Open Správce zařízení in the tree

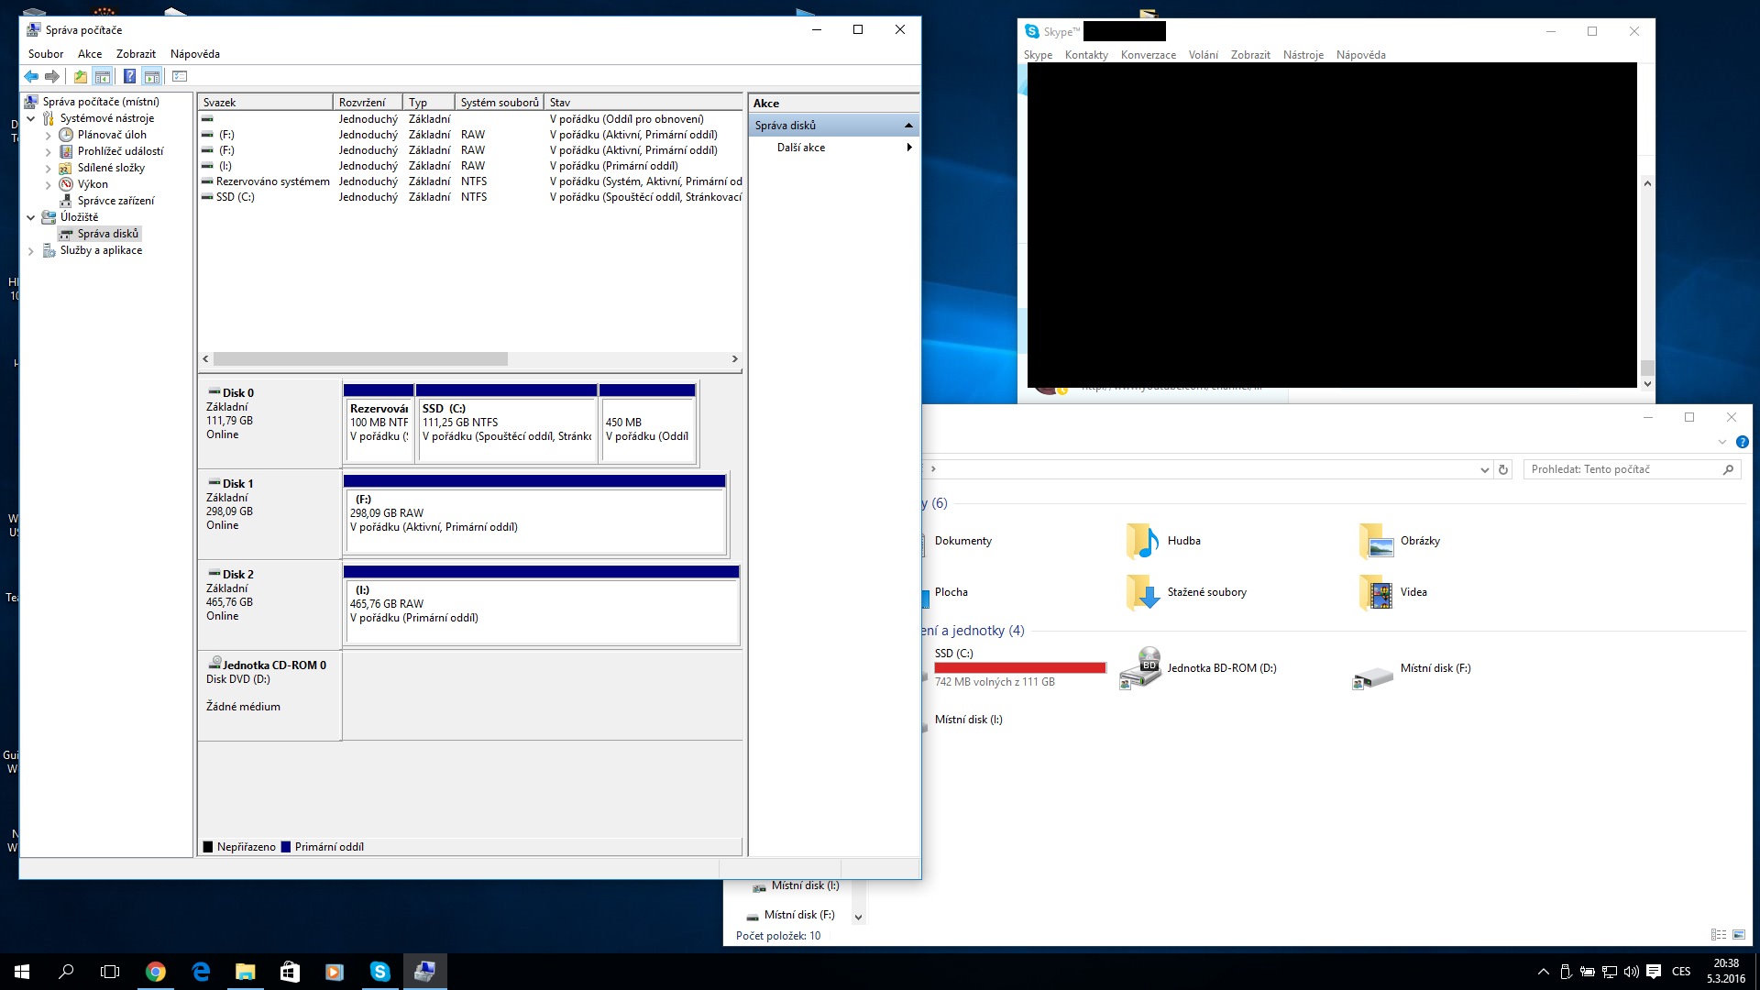[x=115, y=201]
